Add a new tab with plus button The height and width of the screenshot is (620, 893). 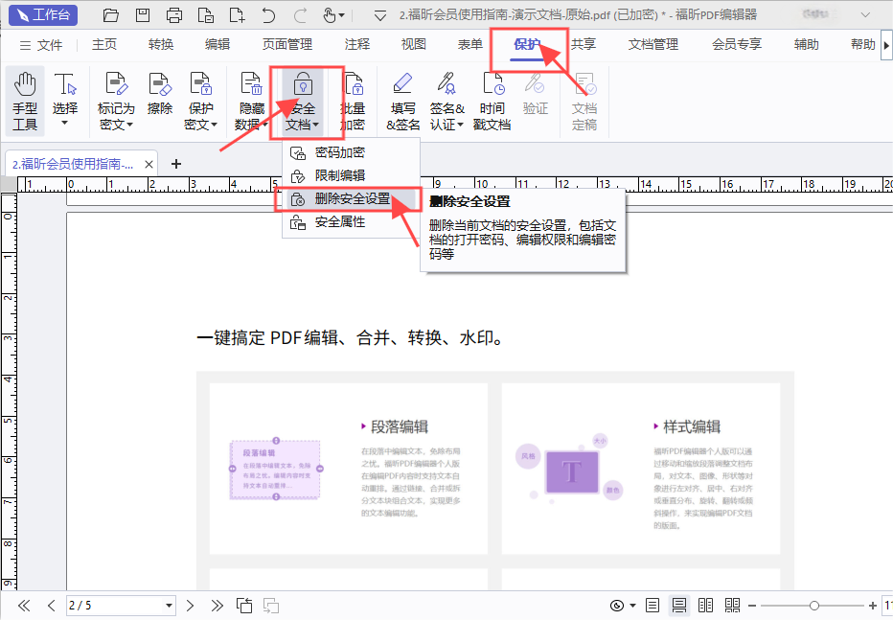click(x=176, y=164)
